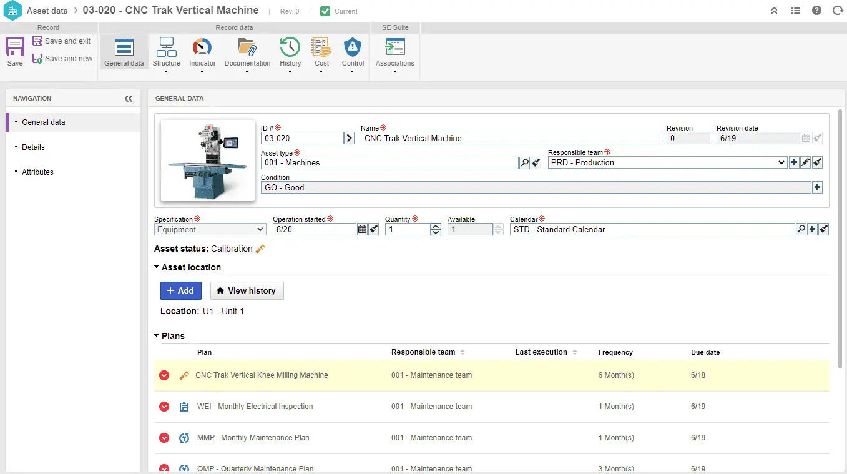The image size is (847, 474).
Task: Expand the WEI Monthly Electrical Inspection plan row
Action: [164, 406]
